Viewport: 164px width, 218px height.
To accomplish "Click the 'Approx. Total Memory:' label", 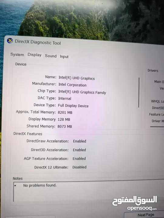I will (36, 112).
